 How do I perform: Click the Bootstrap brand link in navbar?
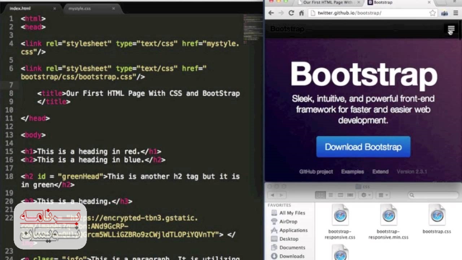[287, 29]
